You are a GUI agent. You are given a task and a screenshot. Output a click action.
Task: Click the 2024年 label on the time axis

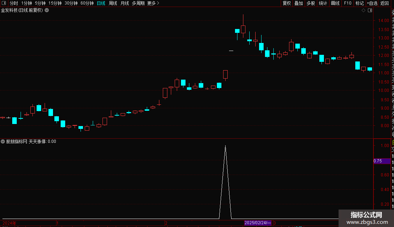pyautogui.click(x=9, y=223)
